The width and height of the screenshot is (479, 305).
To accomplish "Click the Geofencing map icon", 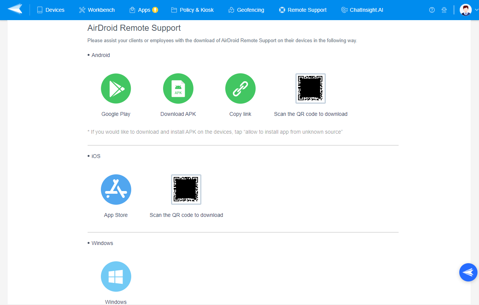I will coord(231,10).
